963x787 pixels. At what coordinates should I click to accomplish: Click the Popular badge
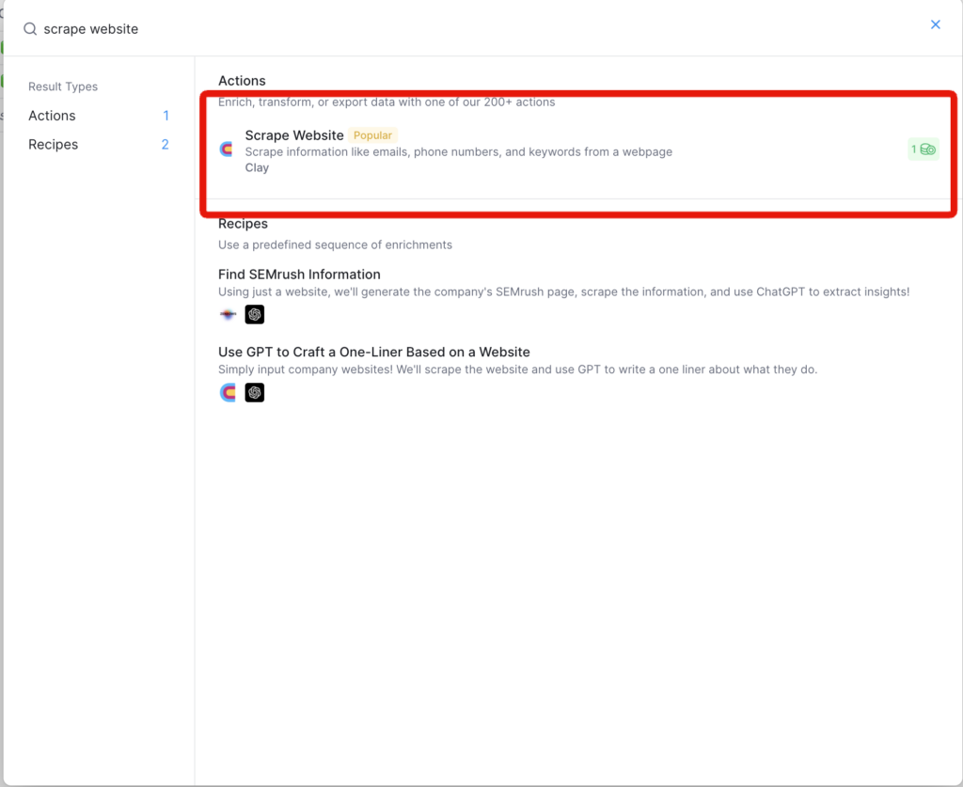pos(372,135)
